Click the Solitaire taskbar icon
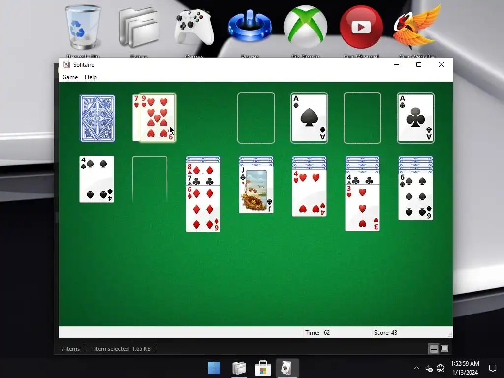This screenshot has width=504, height=378. (287, 368)
